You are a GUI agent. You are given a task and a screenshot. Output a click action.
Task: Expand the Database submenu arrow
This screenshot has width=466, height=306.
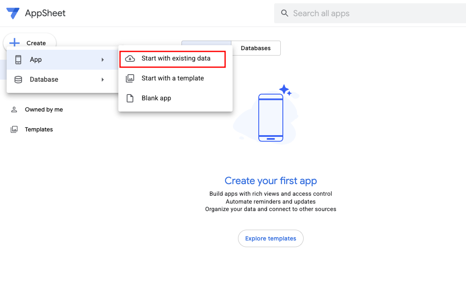coord(103,80)
